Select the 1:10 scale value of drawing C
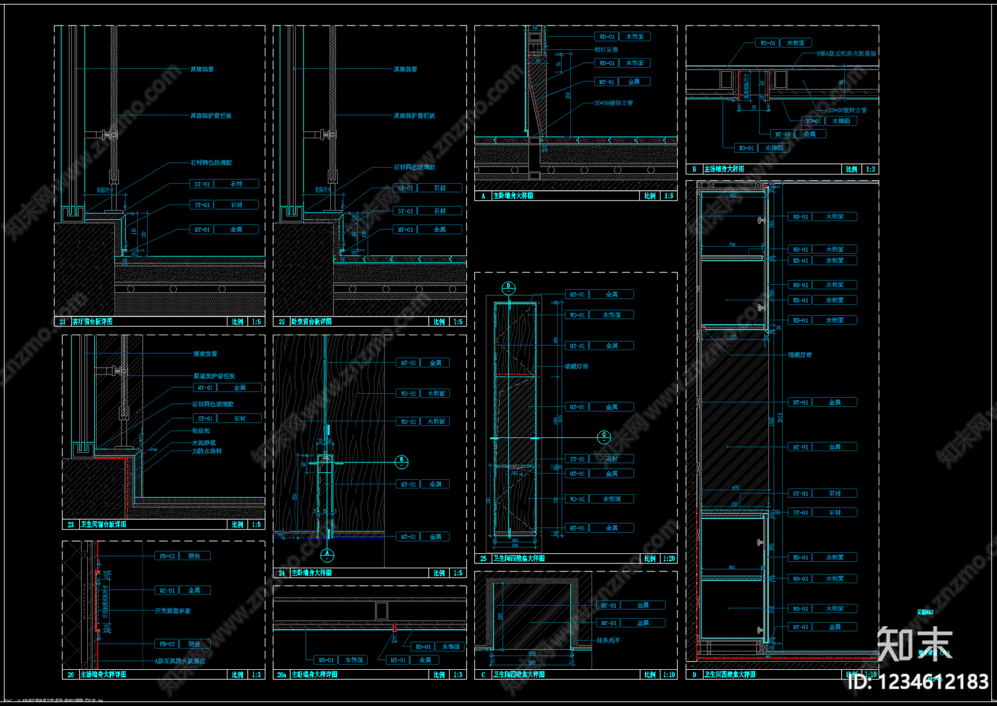Screen dimensions: 997x706 (669, 674)
